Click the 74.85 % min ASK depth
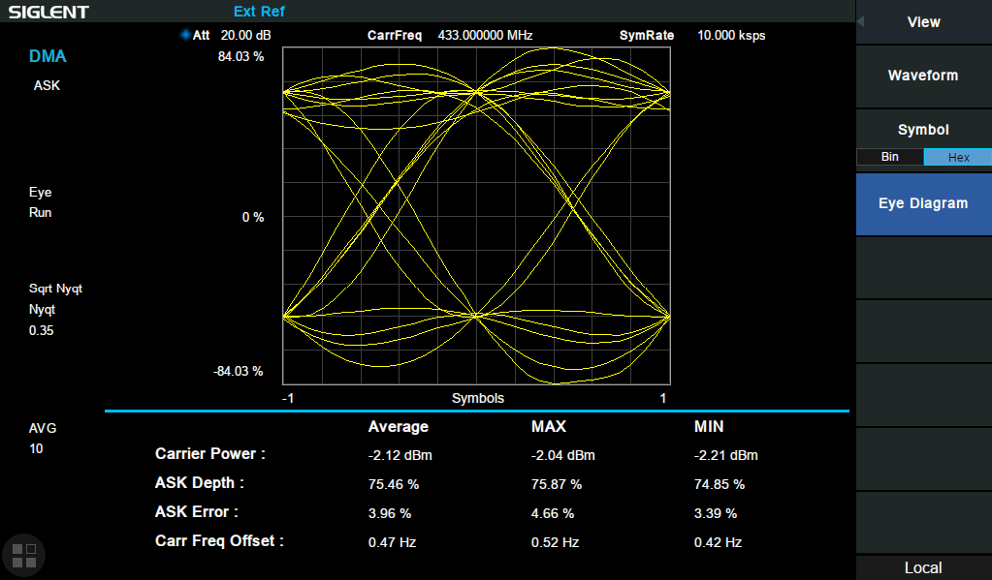Image resolution: width=992 pixels, height=580 pixels. pyautogui.click(x=720, y=484)
